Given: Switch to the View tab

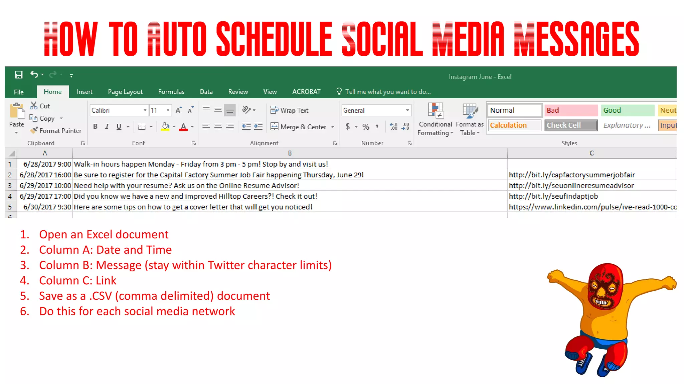Looking at the screenshot, I should coord(270,92).
